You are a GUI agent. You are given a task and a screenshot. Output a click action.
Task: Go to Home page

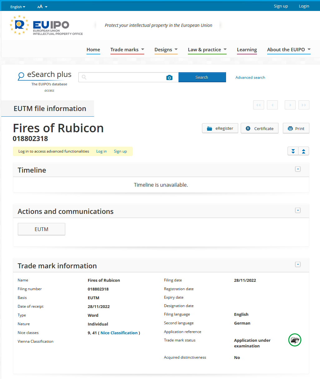(x=93, y=50)
